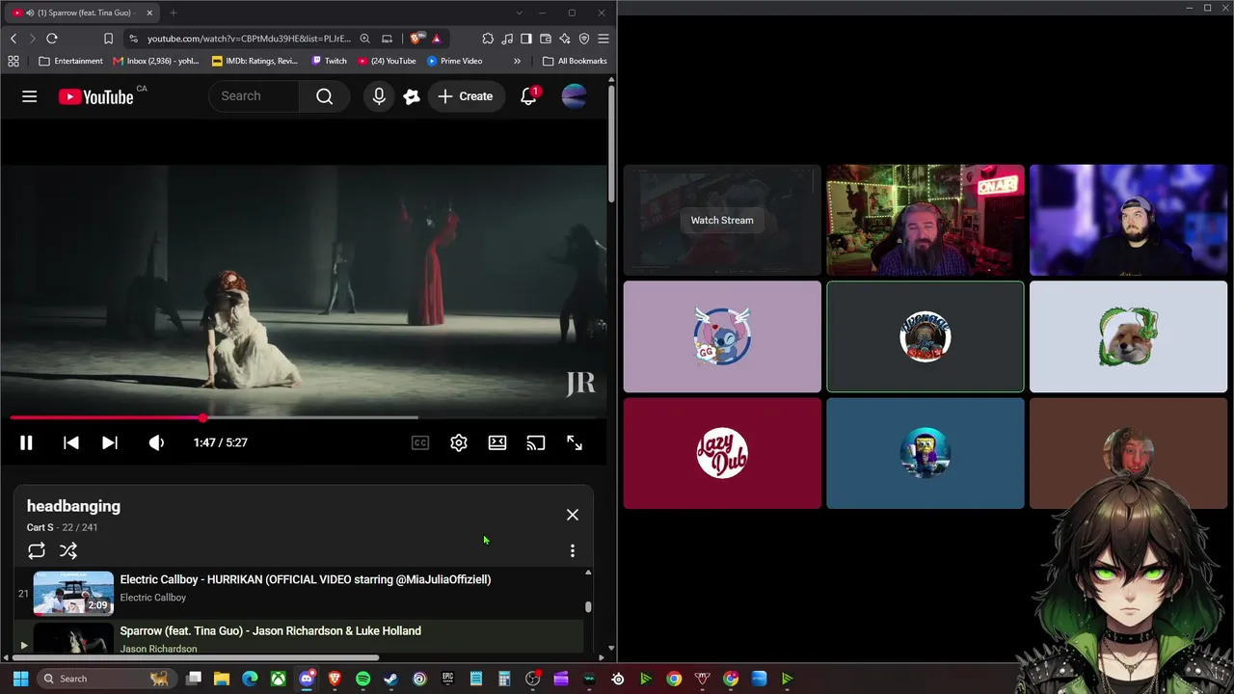1234x694 pixels.
Task: Open the zoom control in the address bar
Action: pos(364,39)
